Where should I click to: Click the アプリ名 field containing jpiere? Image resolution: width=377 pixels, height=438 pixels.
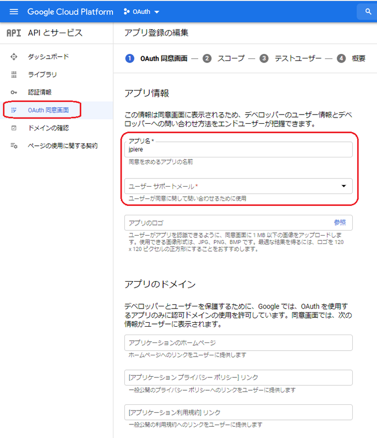point(239,150)
